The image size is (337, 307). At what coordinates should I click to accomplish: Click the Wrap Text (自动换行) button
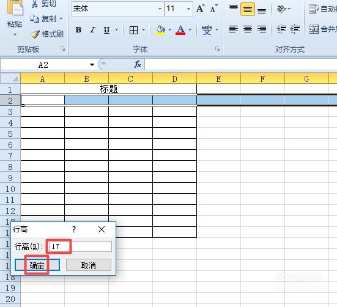pos(323,9)
